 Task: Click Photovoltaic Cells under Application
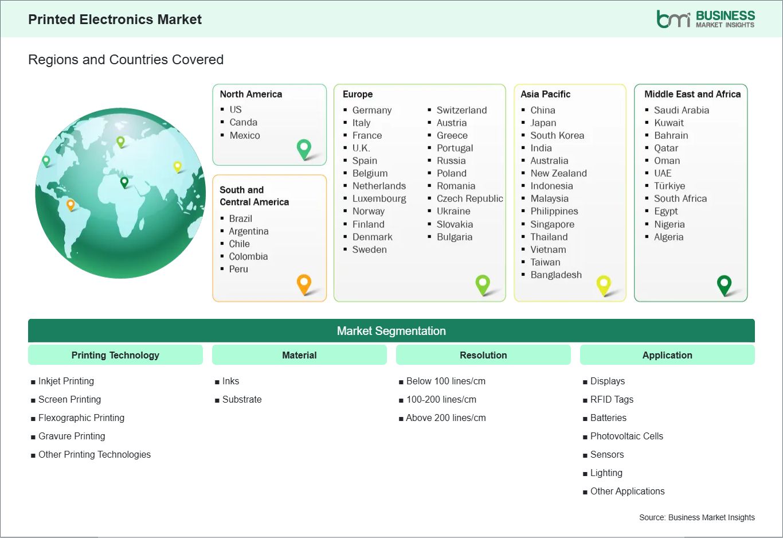click(x=627, y=436)
